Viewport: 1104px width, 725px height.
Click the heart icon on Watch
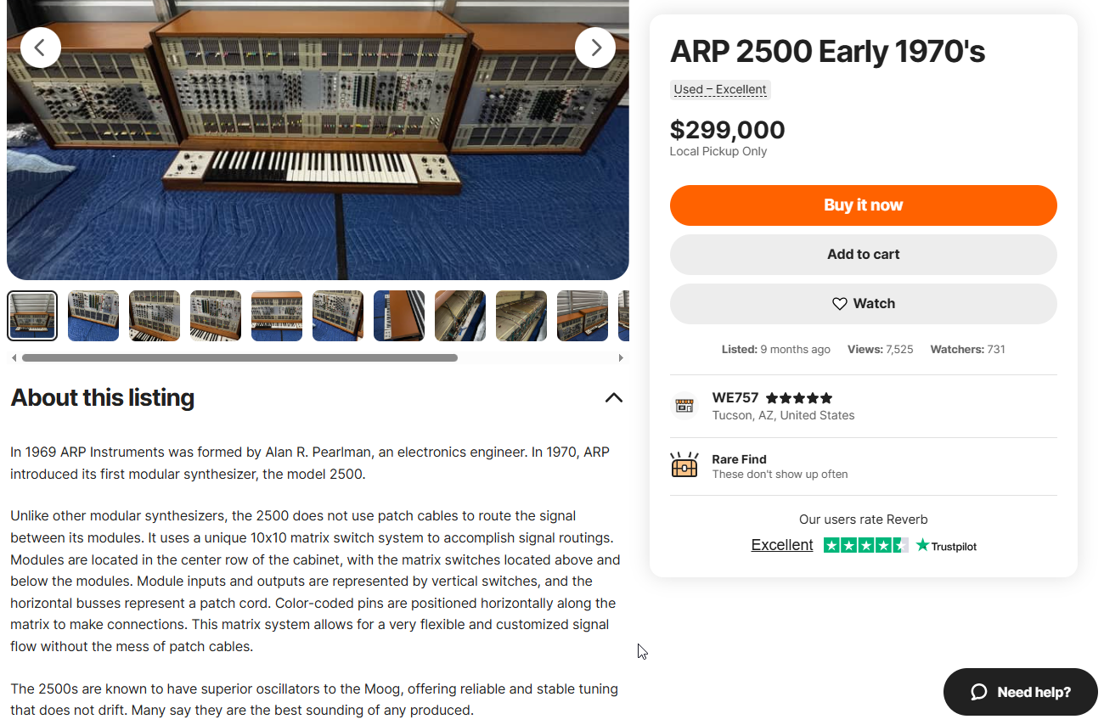[839, 304]
